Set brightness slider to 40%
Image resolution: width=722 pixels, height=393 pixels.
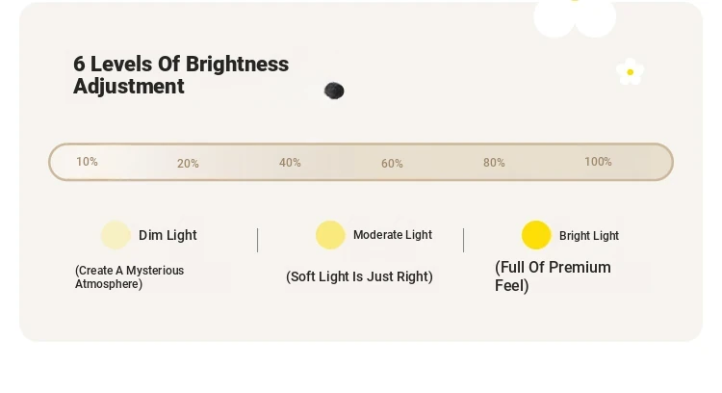(290, 163)
